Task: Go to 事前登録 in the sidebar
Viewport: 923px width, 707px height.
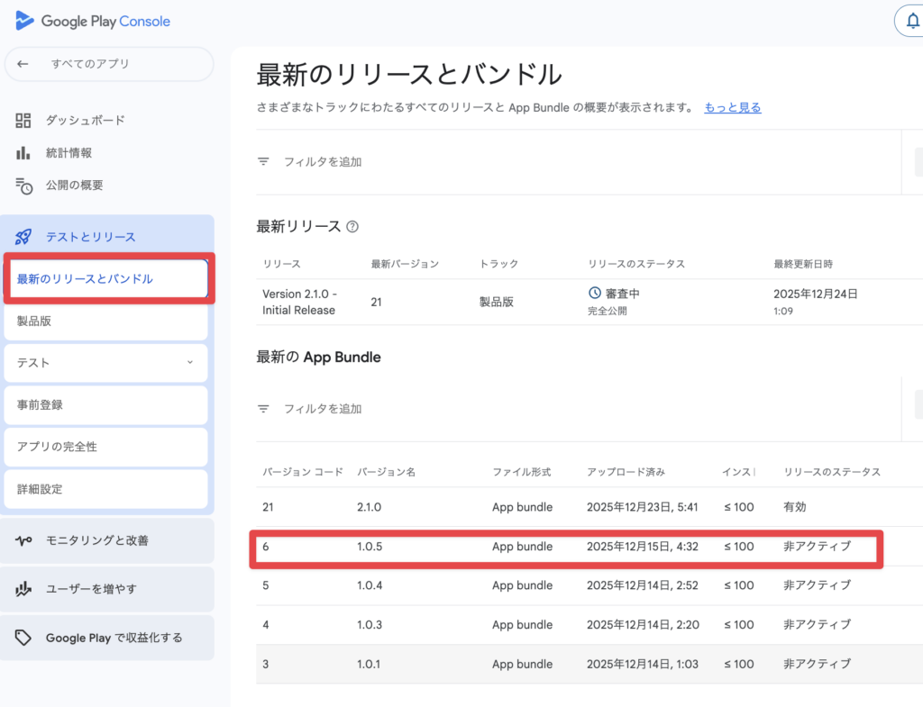Action: tap(106, 405)
